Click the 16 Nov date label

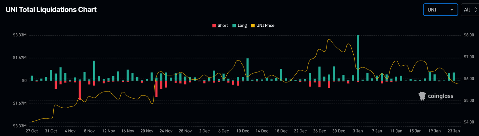(x=128, y=131)
